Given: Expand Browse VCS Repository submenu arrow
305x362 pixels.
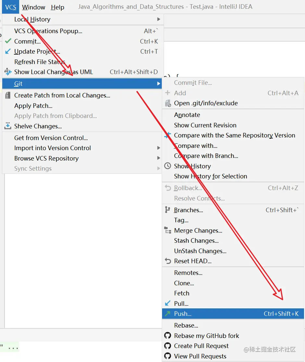Looking at the screenshot, I should pyautogui.click(x=159, y=158).
